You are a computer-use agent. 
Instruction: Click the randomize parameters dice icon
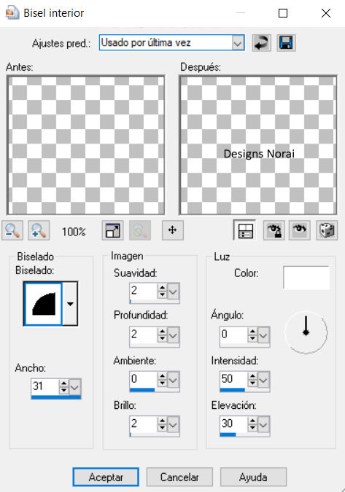327,230
